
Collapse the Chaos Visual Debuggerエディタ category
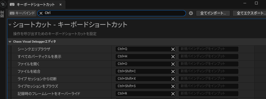pos(10,42)
